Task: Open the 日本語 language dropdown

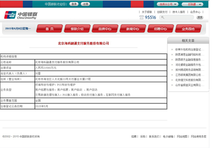Action: (x=192, y=4)
